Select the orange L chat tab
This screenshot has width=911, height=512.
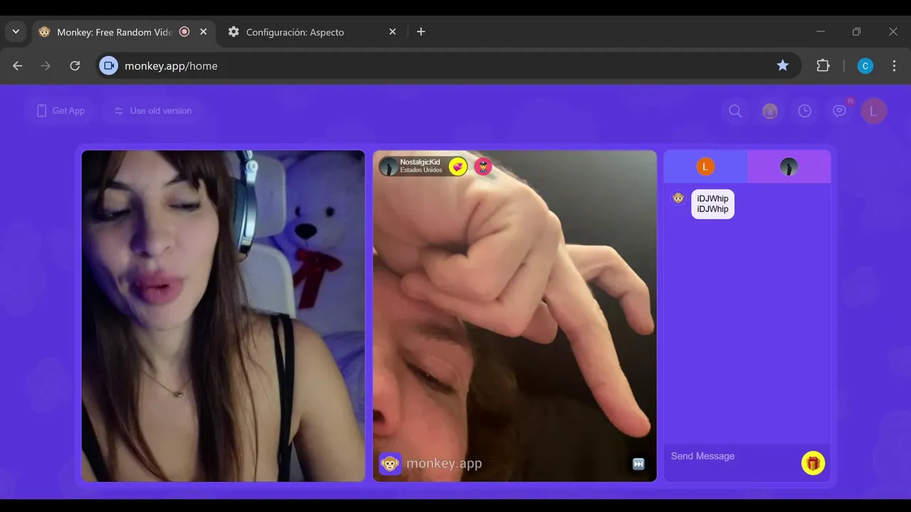(x=705, y=167)
